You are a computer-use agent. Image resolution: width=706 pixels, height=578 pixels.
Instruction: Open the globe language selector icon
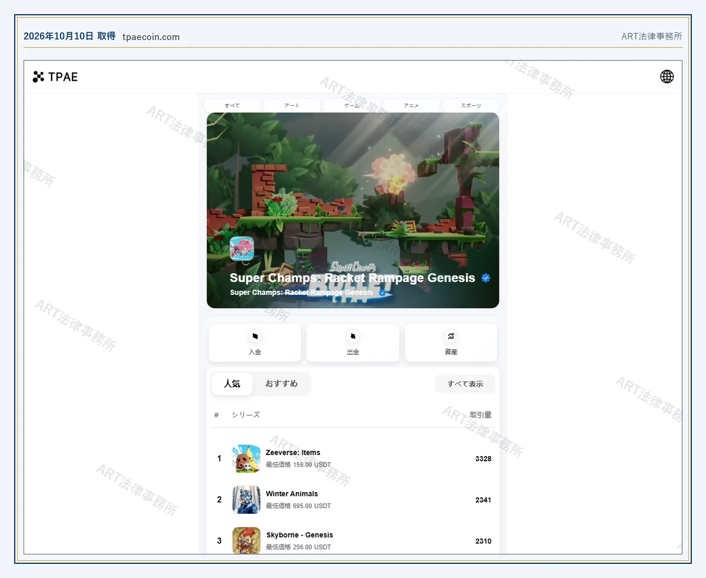pyautogui.click(x=667, y=77)
